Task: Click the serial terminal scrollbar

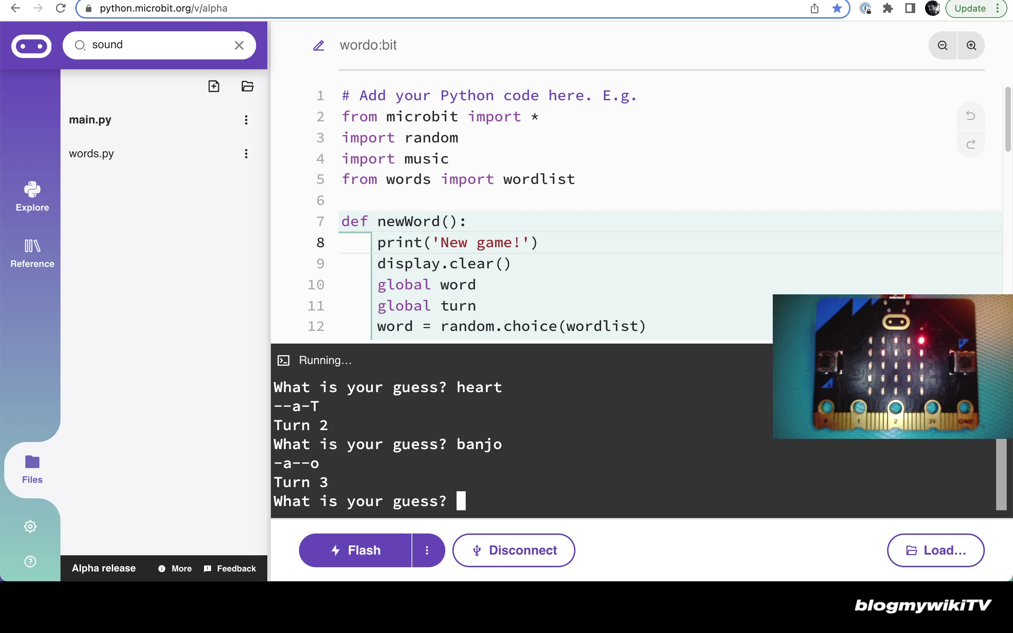Action: (1001, 474)
